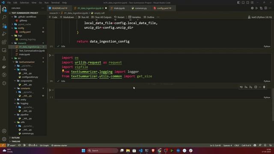The height and width of the screenshot is (154, 274).
Task: Expand the OUTLINE section
Action: coord(15,138)
